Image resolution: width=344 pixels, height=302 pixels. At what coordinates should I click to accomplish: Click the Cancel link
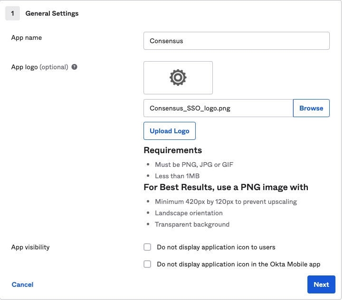pos(22,284)
